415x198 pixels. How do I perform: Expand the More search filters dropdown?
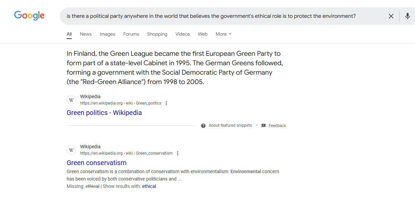point(223,34)
